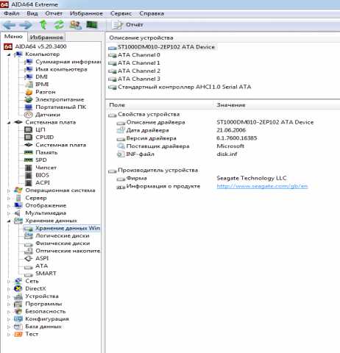Click the DMI item icon
Viewport: 340px width, 353px height.
(x=29, y=76)
